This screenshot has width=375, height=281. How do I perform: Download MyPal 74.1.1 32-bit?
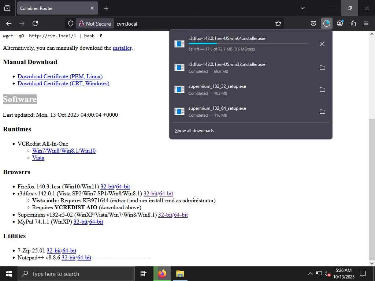(81, 222)
